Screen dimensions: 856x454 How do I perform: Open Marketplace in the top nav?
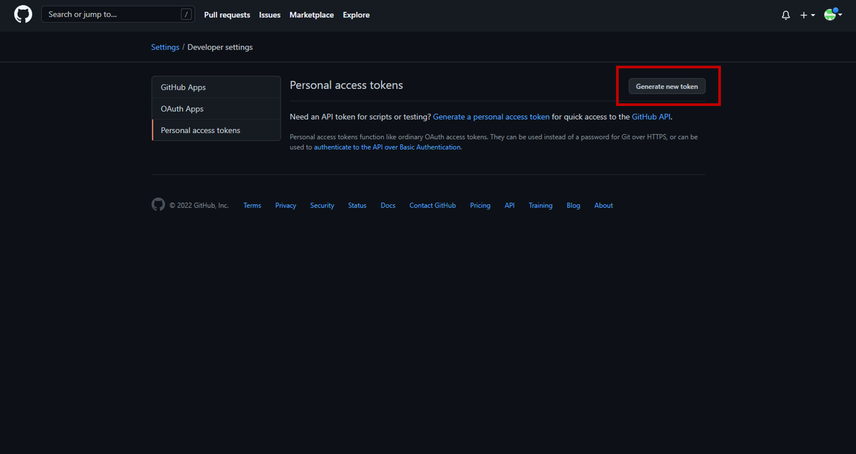tap(311, 15)
